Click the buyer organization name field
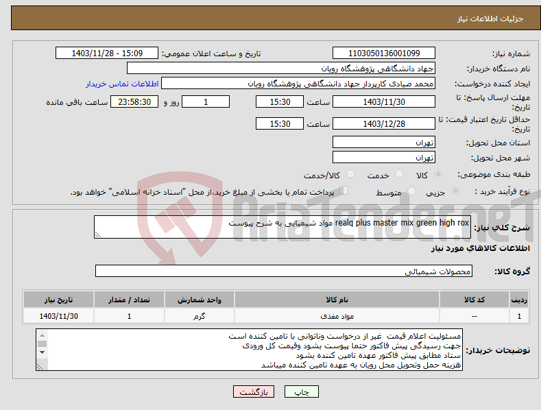This screenshot has height=410, width=541. click(281, 69)
